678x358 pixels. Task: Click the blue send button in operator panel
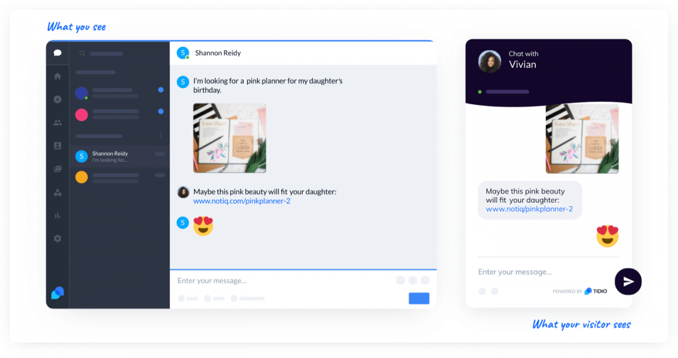419,298
